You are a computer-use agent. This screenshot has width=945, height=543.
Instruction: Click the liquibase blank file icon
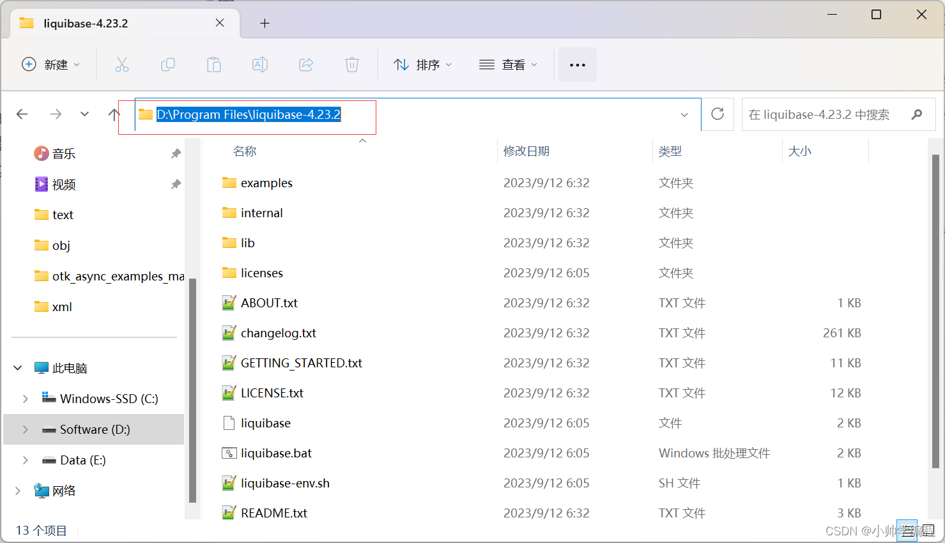coord(229,423)
